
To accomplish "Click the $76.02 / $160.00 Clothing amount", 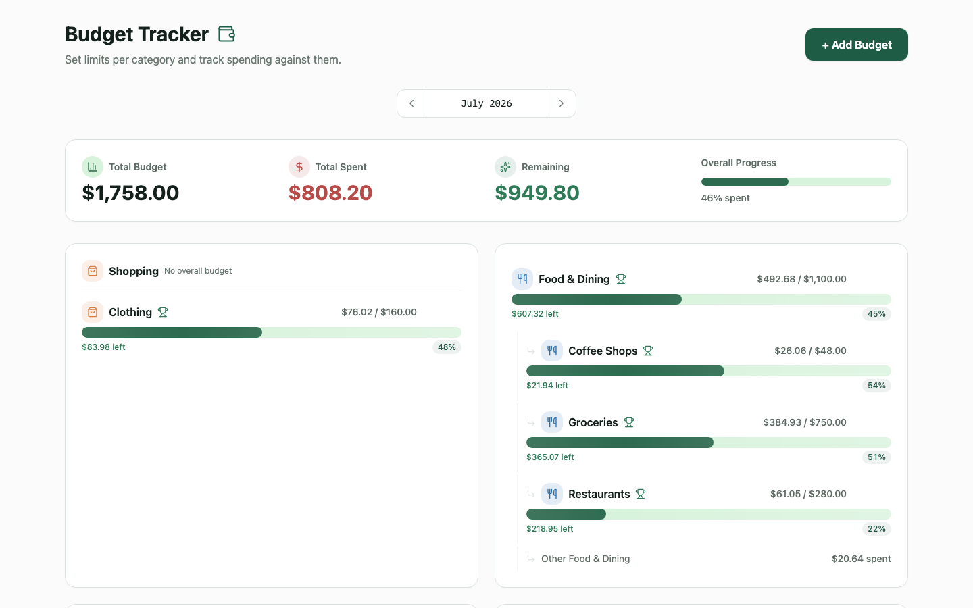I will point(379,312).
